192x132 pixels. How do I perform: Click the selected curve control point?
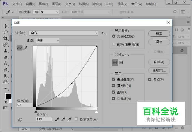(72, 84)
